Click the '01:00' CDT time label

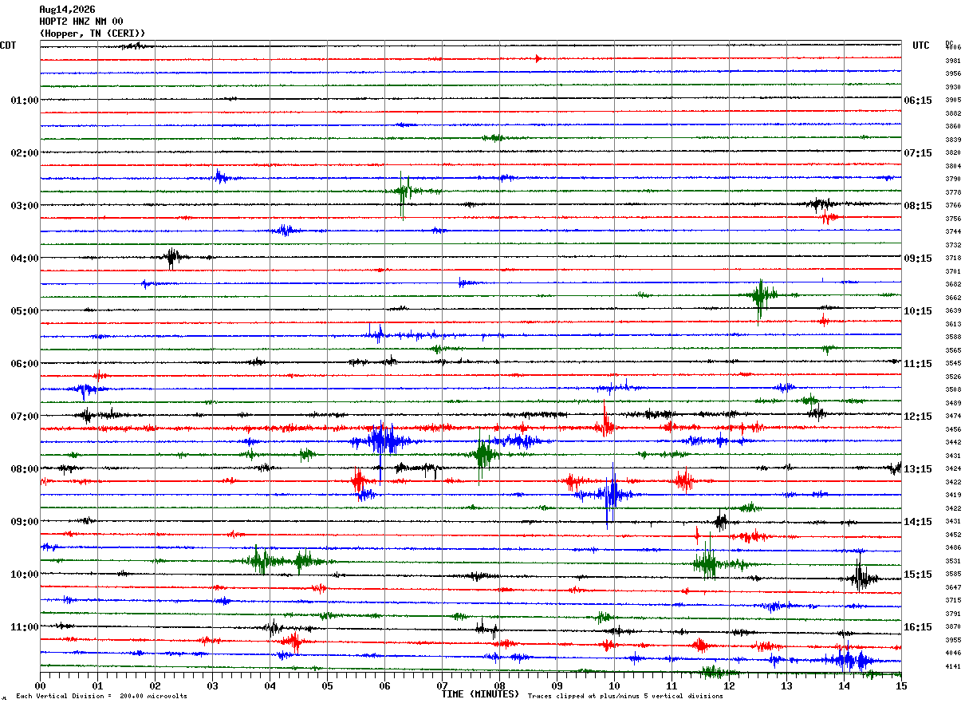[x=25, y=101]
